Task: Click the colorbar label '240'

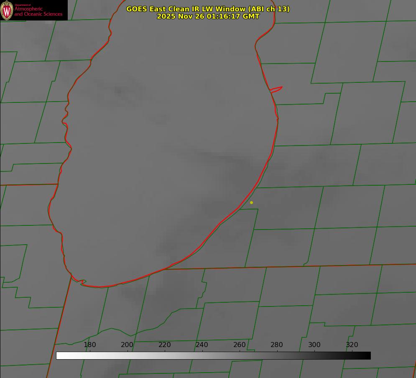Action: tap(202, 345)
